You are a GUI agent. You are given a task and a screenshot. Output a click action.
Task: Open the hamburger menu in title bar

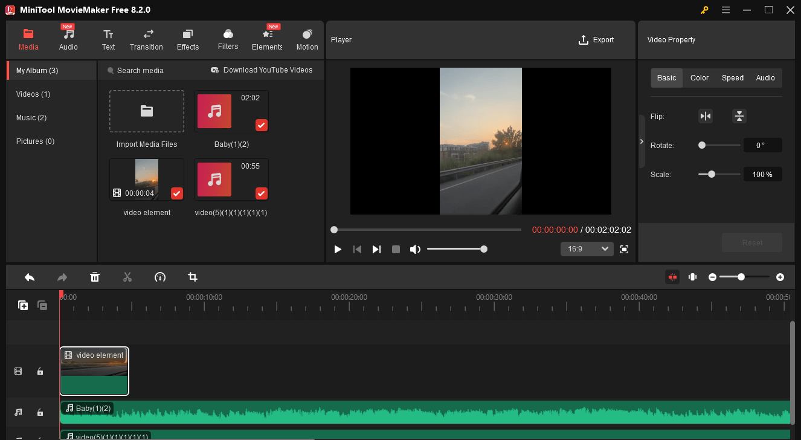coord(725,10)
